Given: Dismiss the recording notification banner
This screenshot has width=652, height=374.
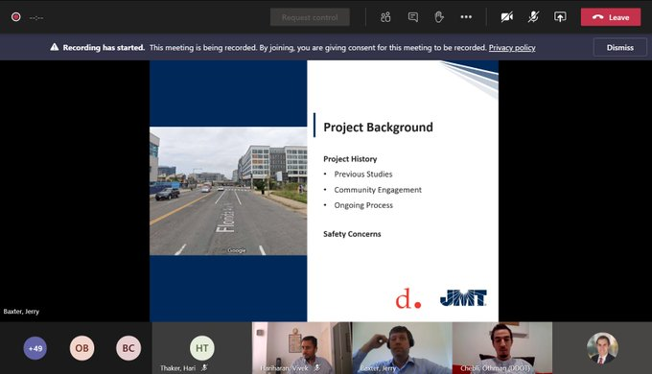Looking at the screenshot, I should tap(620, 47).
